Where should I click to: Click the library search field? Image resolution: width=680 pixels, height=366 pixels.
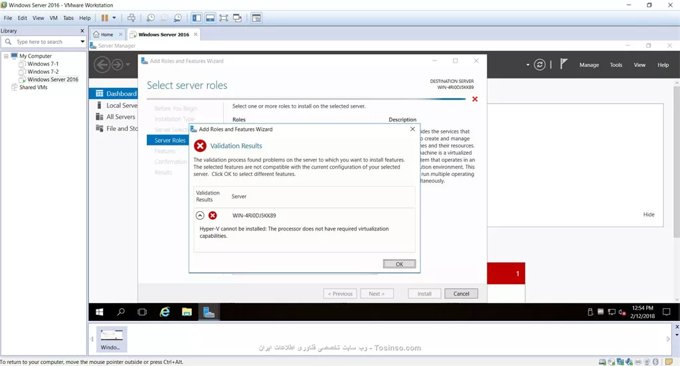tap(44, 42)
